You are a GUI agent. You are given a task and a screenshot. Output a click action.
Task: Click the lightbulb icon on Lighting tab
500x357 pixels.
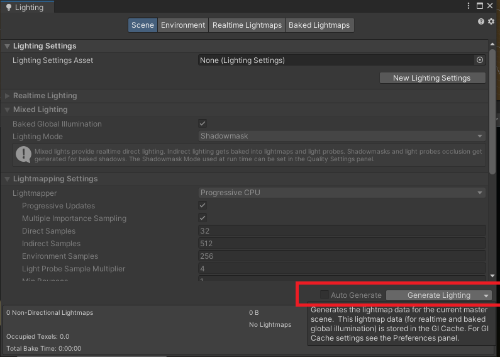click(x=8, y=8)
